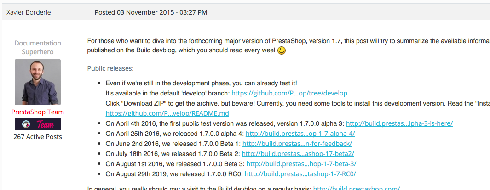This screenshot has width=490, height=190.
Task: Go to the Beta 3 release link
Action: (301, 164)
